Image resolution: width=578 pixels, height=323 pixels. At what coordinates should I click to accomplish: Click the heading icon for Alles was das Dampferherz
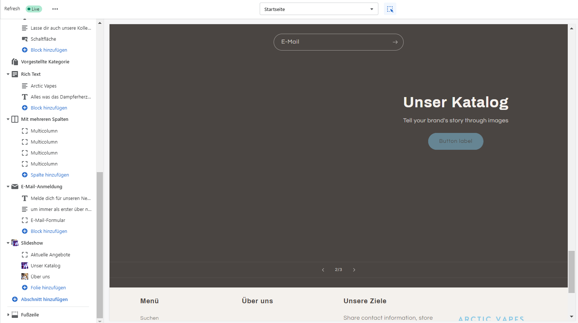click(25, 97)
